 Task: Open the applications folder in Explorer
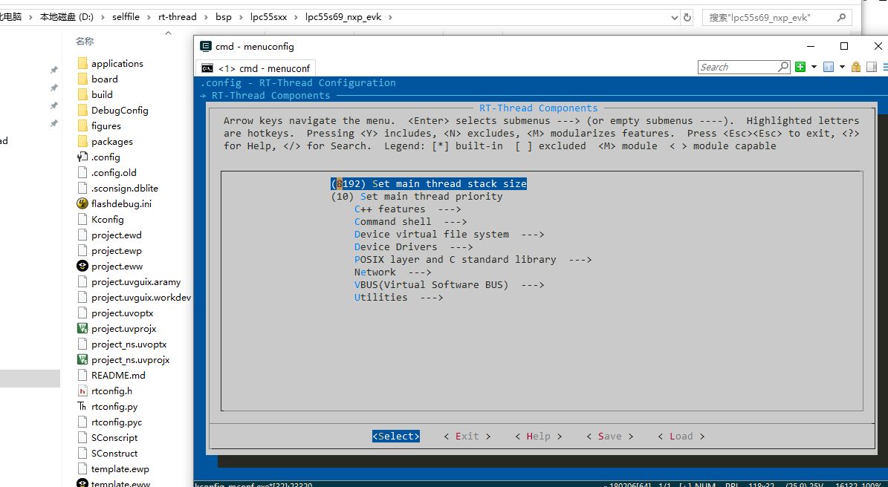117,63
